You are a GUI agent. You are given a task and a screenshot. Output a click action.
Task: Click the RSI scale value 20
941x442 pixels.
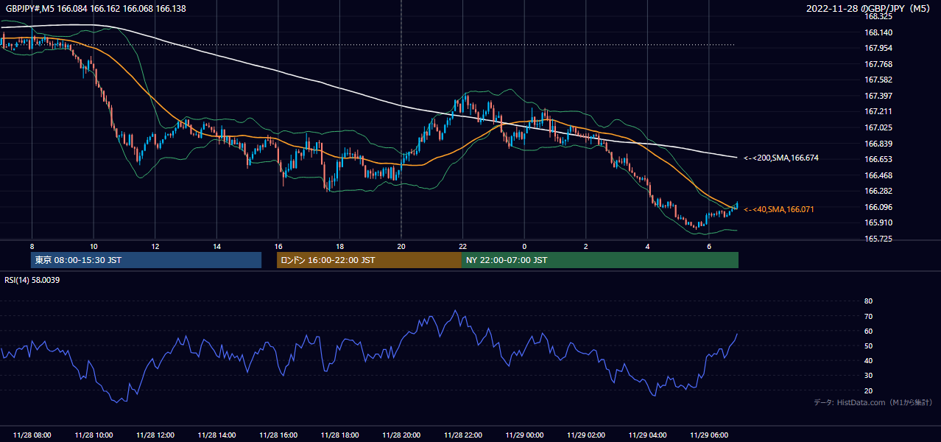[868, 390]
